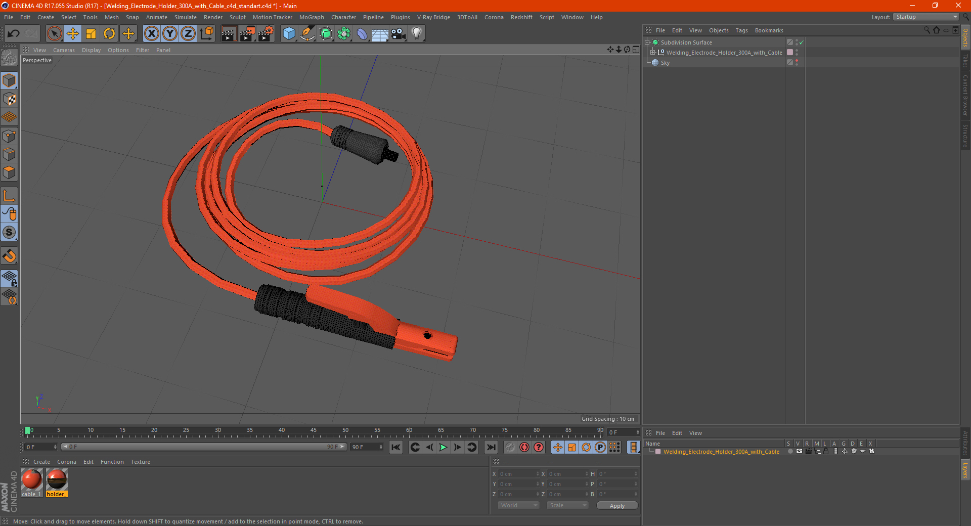971x526 pixels.
Task: Switch to Edges mode
Action: point(10,154)
